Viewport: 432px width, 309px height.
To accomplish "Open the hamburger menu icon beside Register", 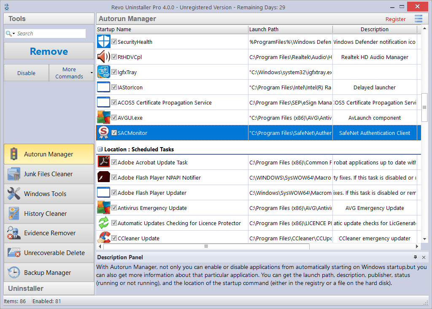I will 418,19.
